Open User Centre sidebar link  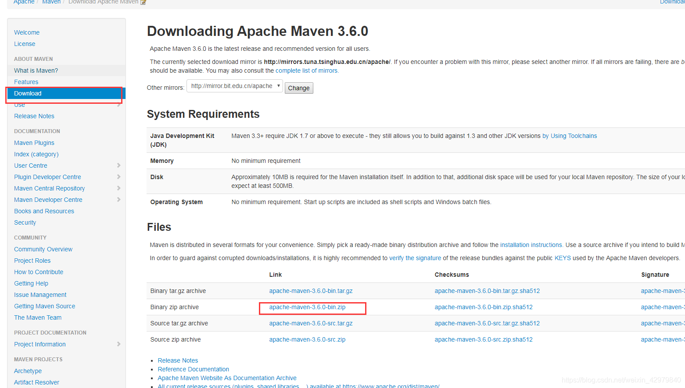click(x=31, y=166)
